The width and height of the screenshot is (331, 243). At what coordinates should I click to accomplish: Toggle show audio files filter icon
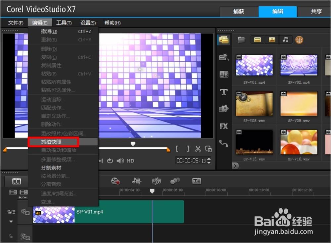(x=286, y=40)
